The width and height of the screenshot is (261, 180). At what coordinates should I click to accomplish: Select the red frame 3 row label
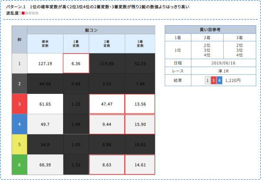click(19, 104)
